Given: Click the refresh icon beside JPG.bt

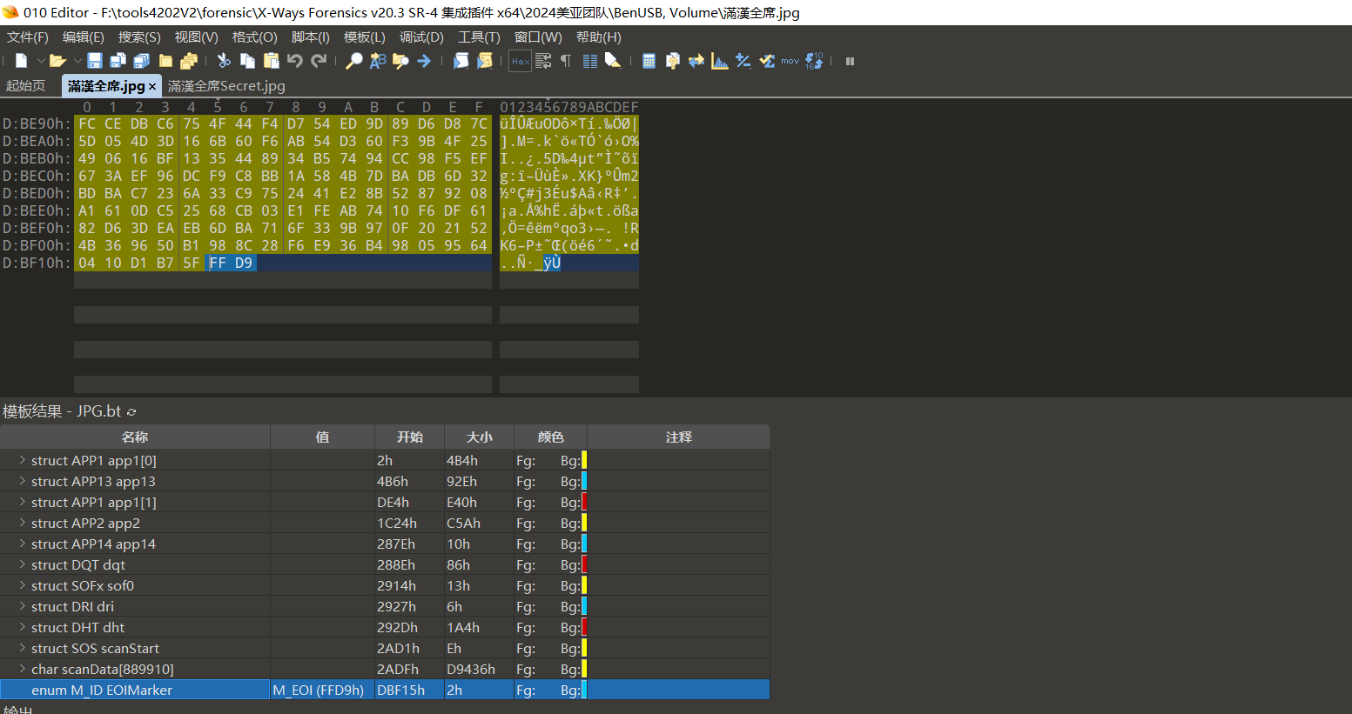Looking at the screenshot, I should 131,412.
